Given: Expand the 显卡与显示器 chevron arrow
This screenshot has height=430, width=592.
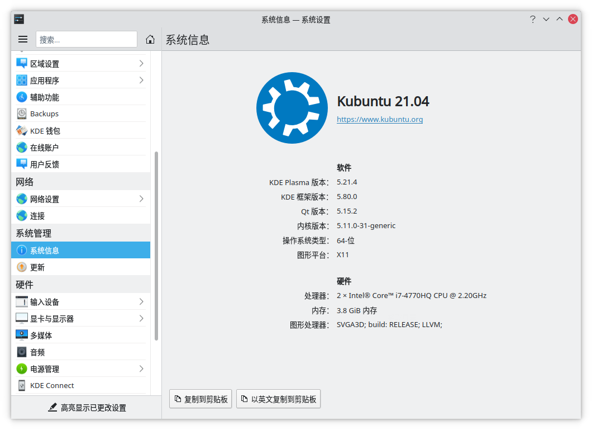Looking at the screenshot, I should click(141, 318).
